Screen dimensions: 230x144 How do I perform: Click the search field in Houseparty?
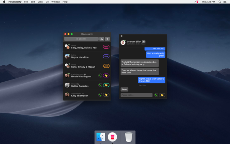(x=81, y=39)
